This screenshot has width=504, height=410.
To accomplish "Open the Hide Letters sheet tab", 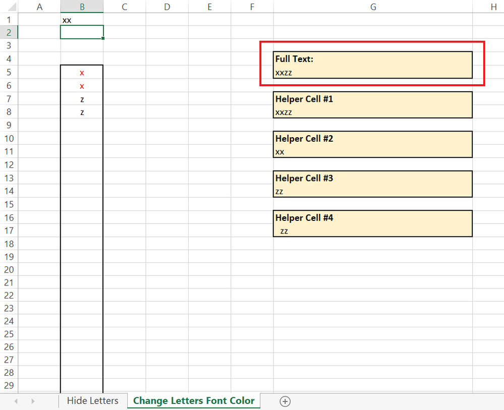I will pos(92,401).
